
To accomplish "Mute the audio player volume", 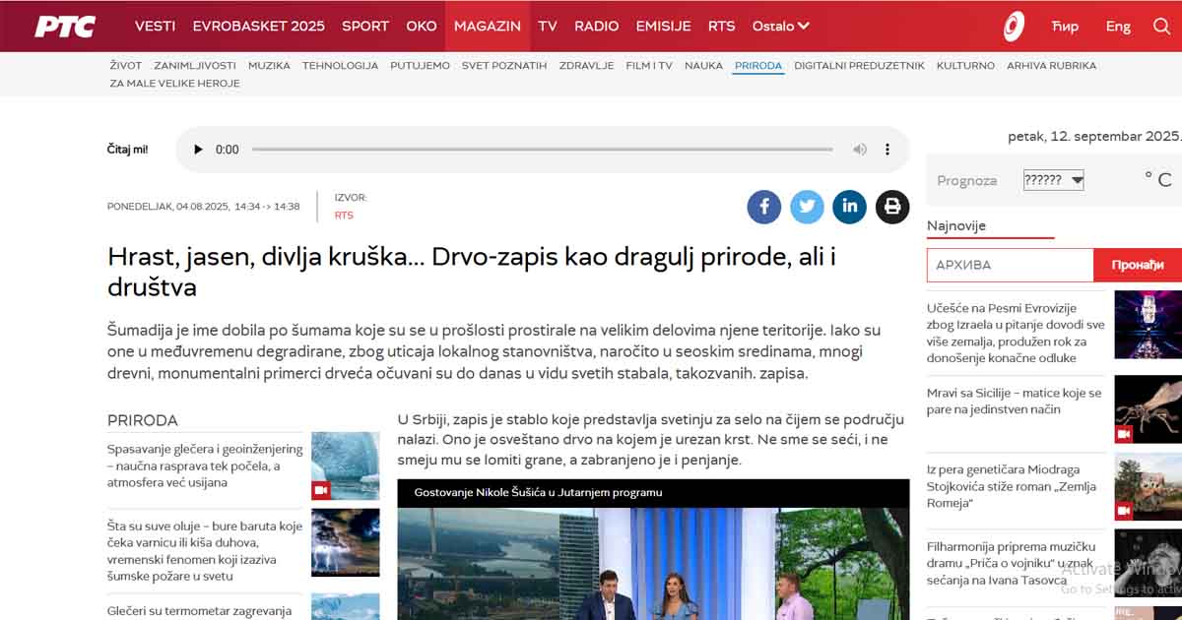I will click(x=860, y=150).
